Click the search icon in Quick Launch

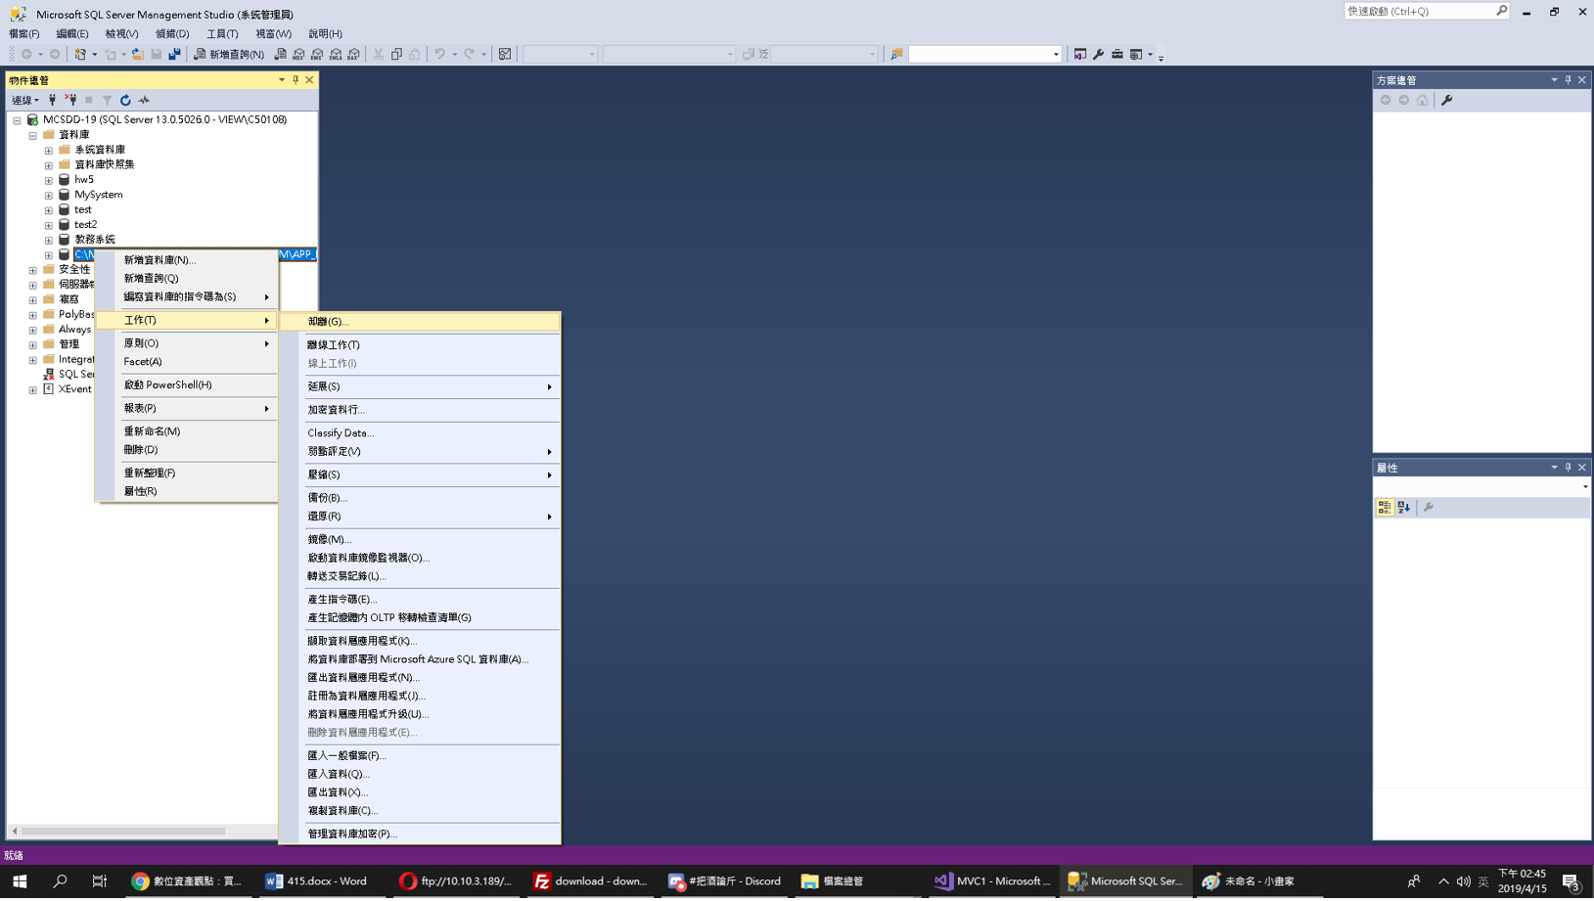1502,11
